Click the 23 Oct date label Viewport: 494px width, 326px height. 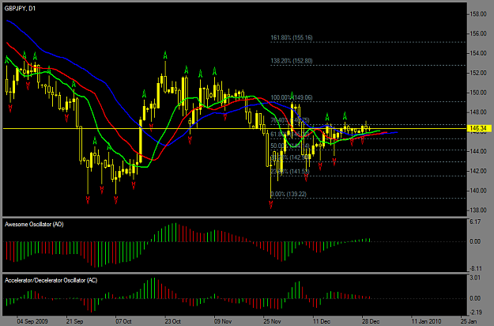173,321
